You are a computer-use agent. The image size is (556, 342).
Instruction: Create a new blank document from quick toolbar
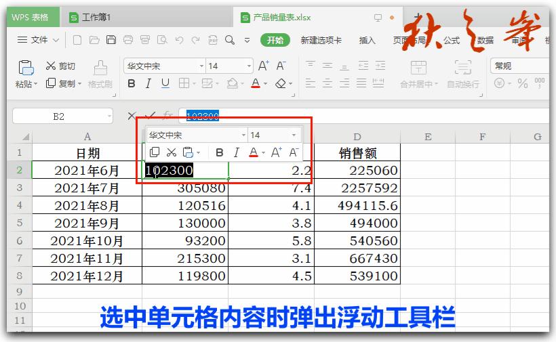coord(77,40)
